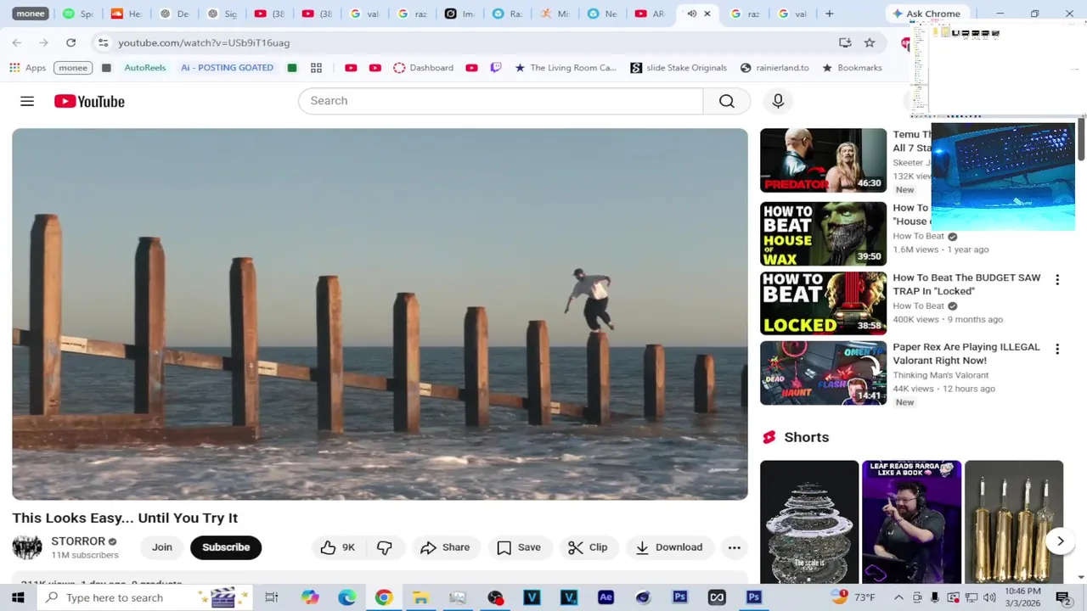Create a clip with the Clip button
Viewport: 1087px width, 611px height.
(588, 547)
